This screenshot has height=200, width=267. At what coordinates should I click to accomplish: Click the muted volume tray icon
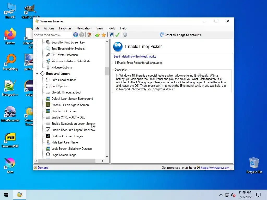(x=233, y=195)
